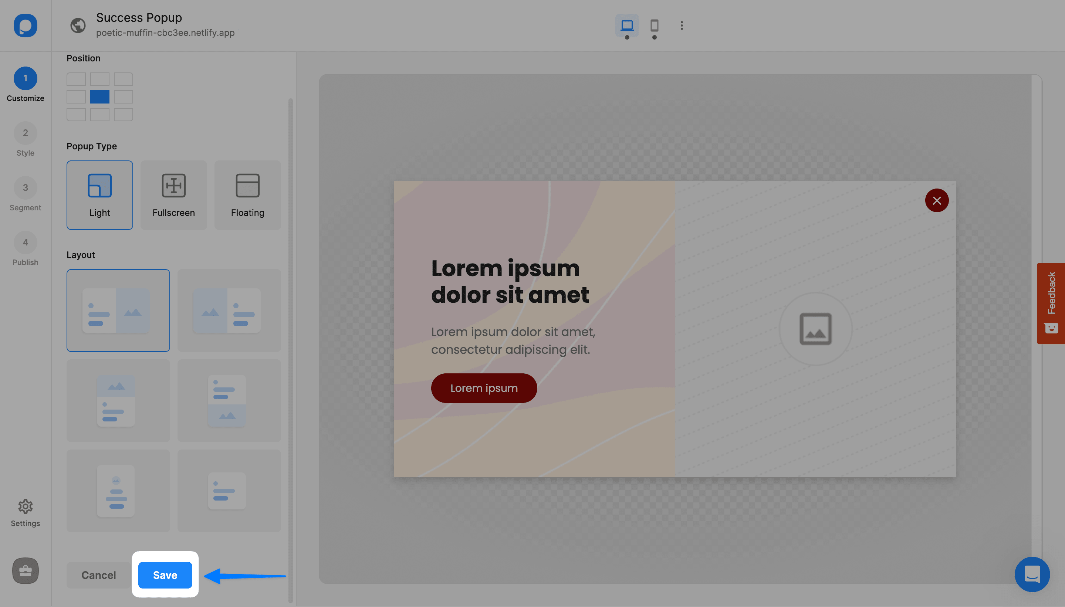Screen dimensions: 1065x607
Task: Select the Floating popup type
Action: click(x=247, y=195)
